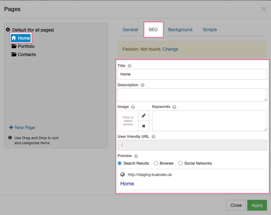The height and width of the screenshot is (215, 271).
Task: Switch to the Background tab
Action: [180, 30]
